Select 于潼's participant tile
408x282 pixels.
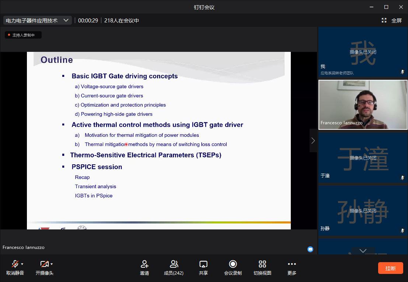pyautogui.click(x=363, y=158)
